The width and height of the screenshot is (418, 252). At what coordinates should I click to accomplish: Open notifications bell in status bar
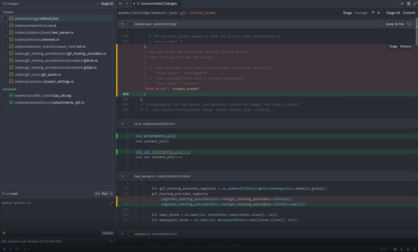point(414,249)
